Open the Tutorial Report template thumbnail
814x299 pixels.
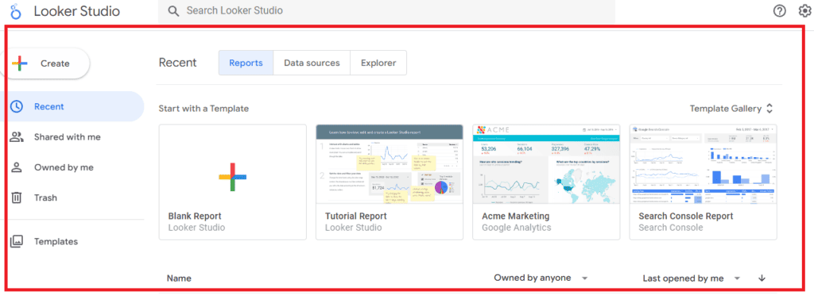(x=390, y=163)
